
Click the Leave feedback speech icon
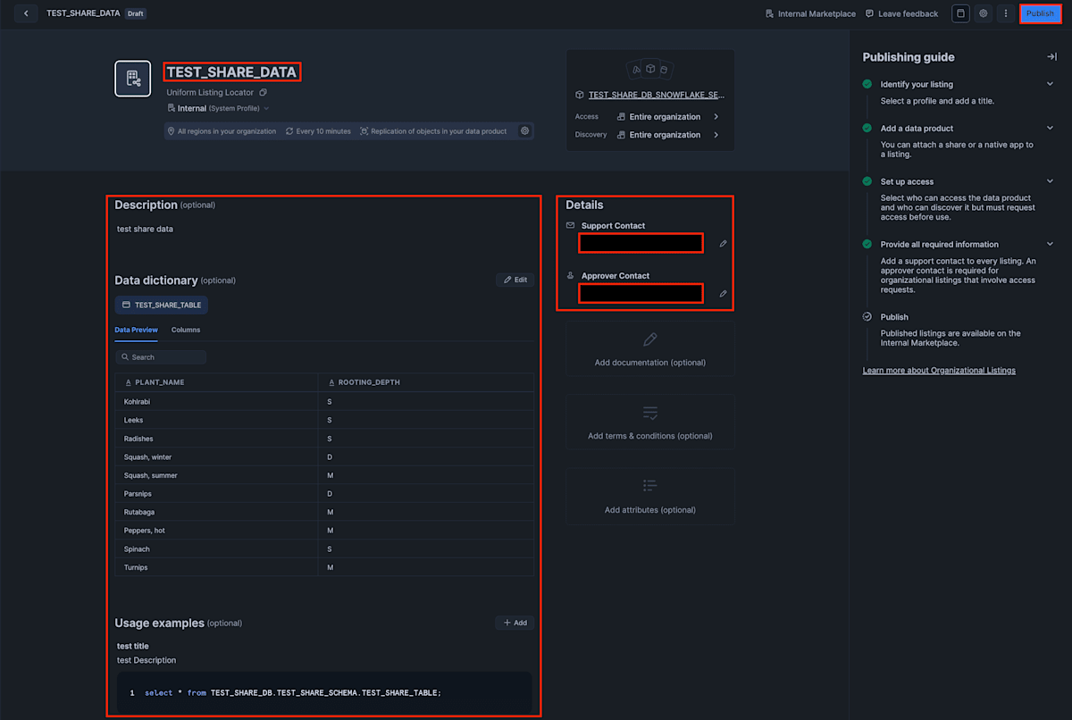click(869, 13)
